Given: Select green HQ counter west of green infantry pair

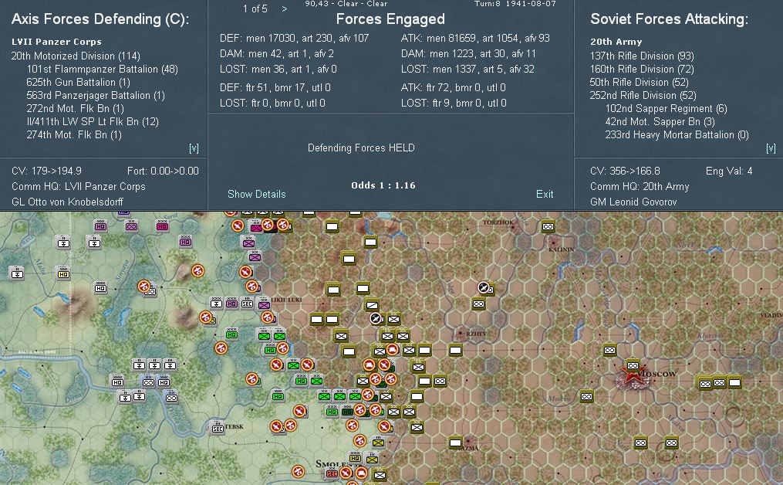Looking at the screenshot, I should (x=231, y=334).
